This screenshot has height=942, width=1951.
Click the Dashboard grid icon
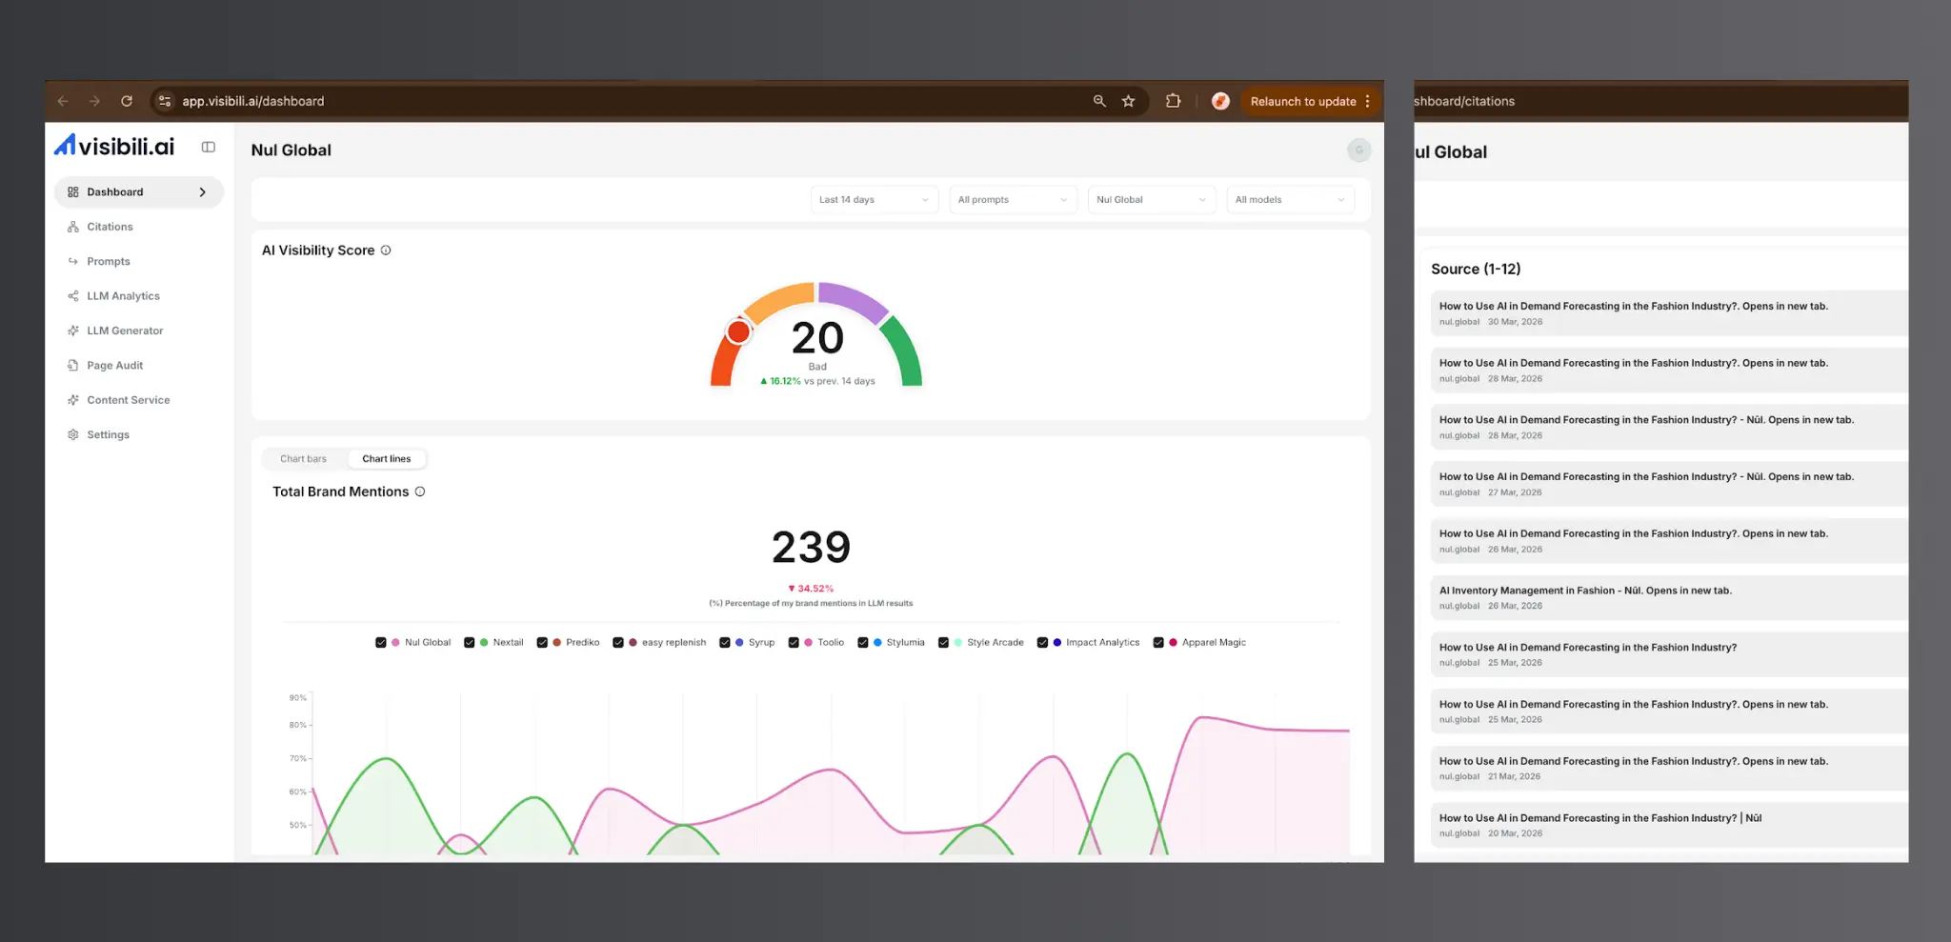[73, 192]
